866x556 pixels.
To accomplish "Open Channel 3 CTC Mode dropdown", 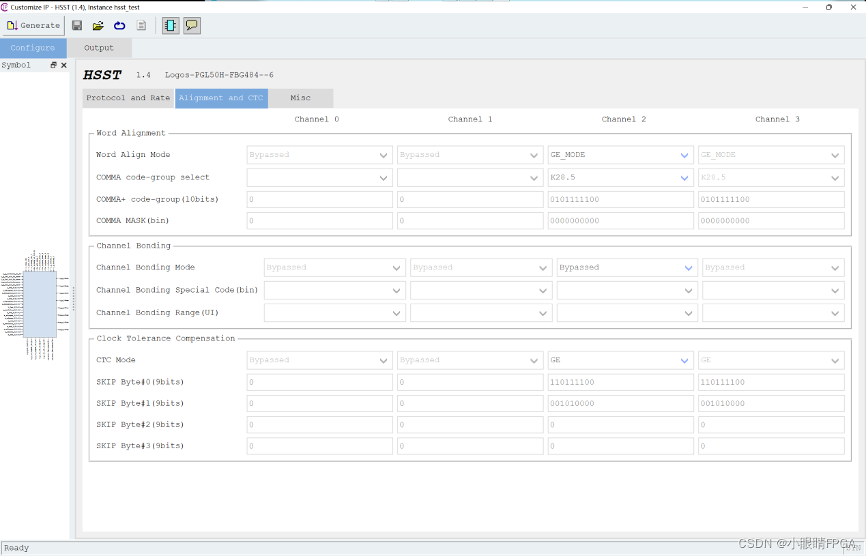I will [771, 360].
